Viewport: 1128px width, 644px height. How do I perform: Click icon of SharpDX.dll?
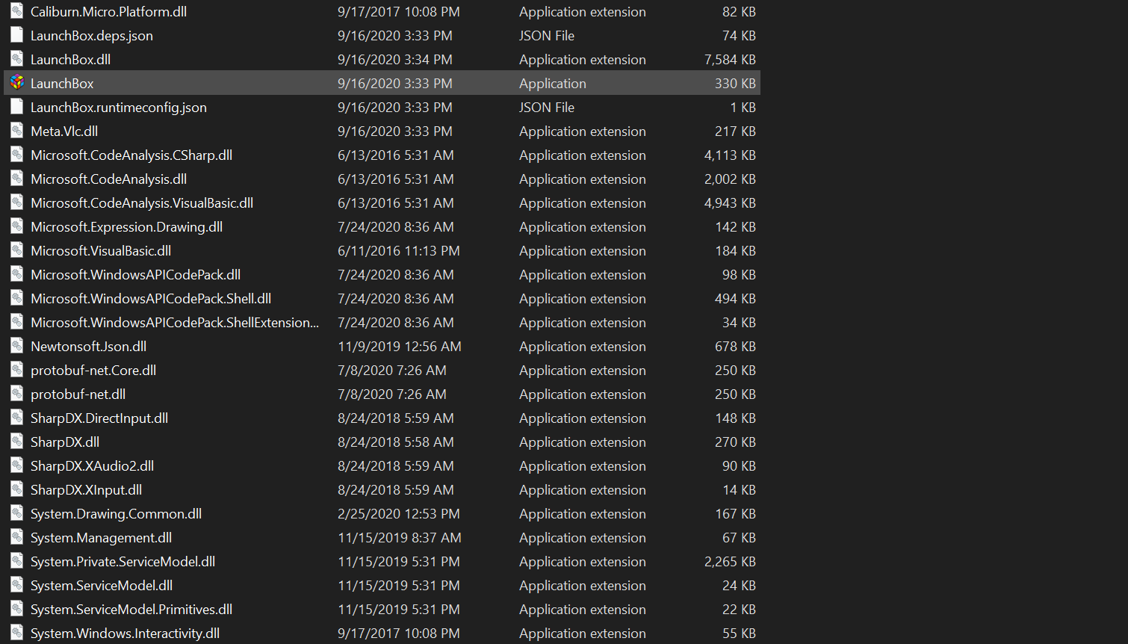point(16,442)
